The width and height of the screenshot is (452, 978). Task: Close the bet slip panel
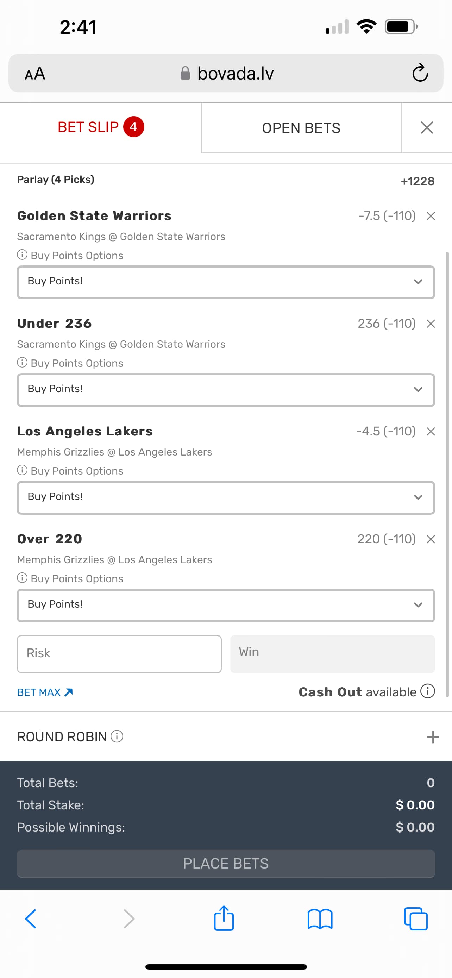pos(427,127)
